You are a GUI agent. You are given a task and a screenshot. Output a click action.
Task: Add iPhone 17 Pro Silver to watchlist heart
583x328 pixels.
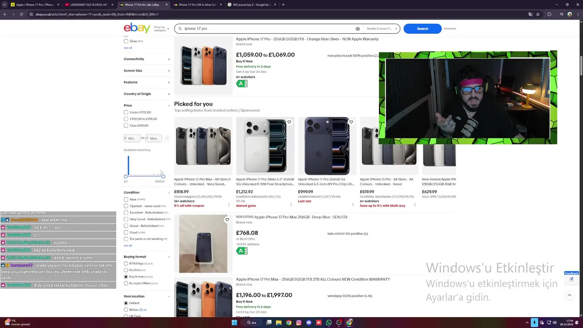coord(289,122)
